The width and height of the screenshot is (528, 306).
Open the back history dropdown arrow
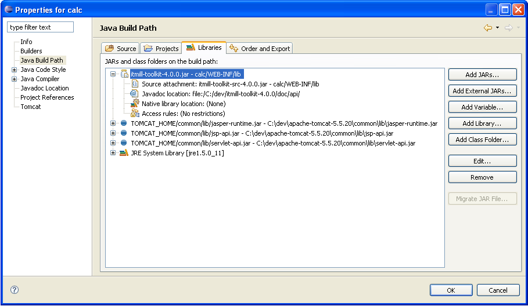497,28
